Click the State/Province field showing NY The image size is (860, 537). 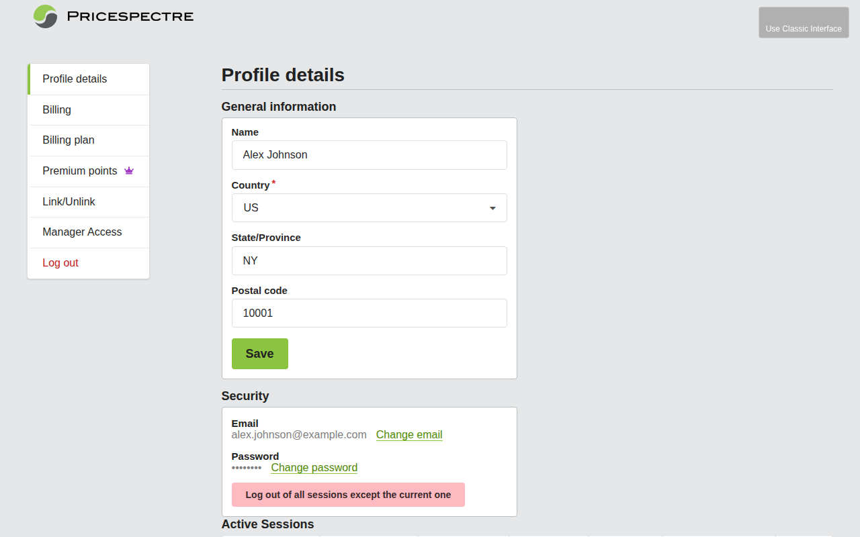click(x=369, y=260)
